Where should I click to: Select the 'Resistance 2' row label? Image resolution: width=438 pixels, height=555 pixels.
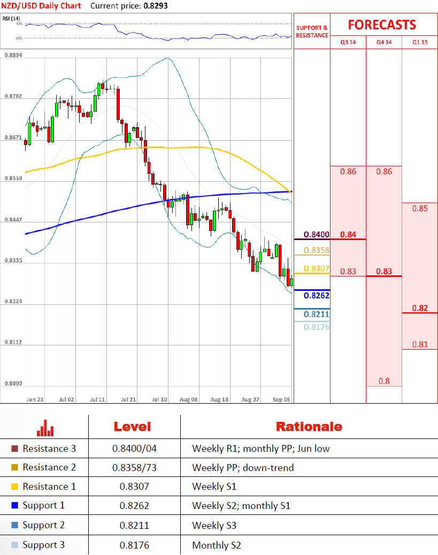pos(49,467)
